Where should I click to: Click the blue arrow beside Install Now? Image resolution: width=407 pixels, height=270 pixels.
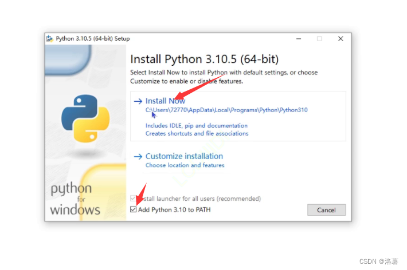click(138, 101)
